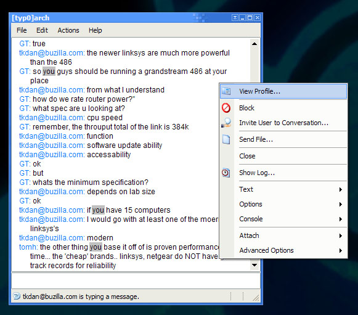Viewport: 358px width, 315px height.
Task: Click the chat scrollbar down arrow
Action: click(254, 265)
